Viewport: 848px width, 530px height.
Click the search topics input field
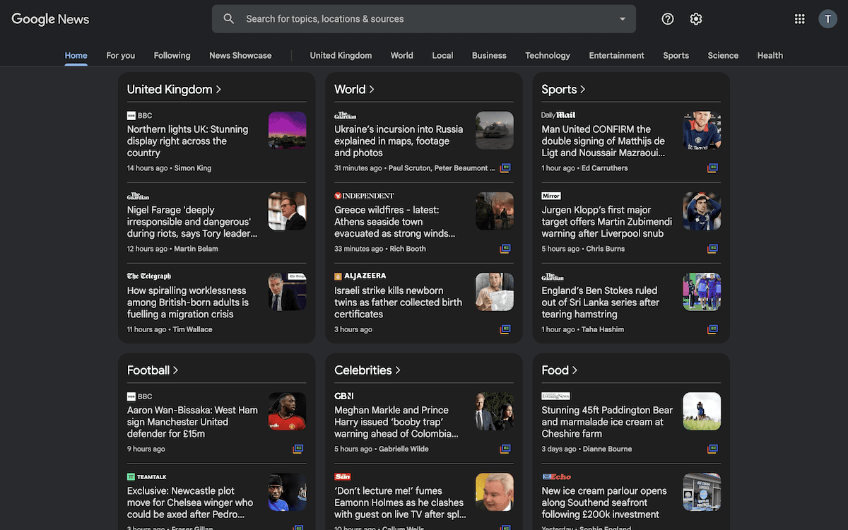(x=424, y=19)
